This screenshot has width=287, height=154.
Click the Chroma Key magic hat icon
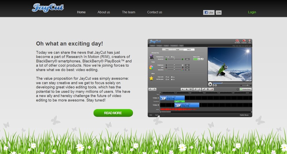pyautogui.click(x=151, y=56)
